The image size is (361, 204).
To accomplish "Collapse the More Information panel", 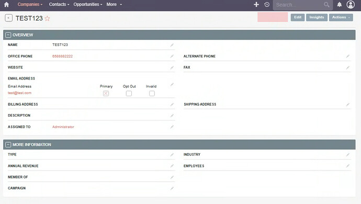I will click(x=8, y=144).
